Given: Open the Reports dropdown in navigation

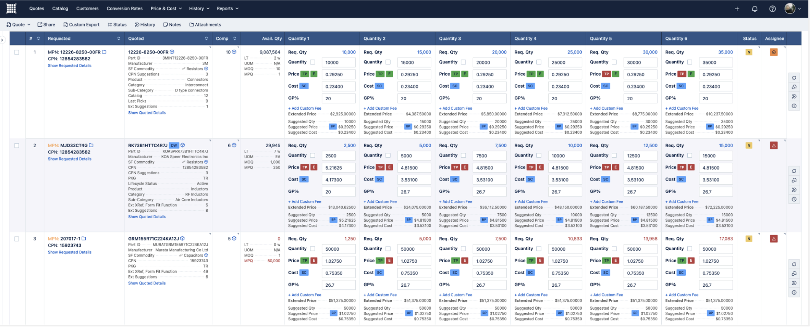Looking at the screenshot, I should coord(227,8).
